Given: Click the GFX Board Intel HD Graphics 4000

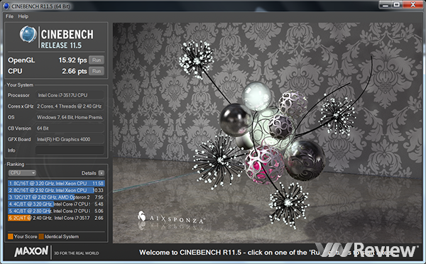Looking at the screenshot, I should [70, 139].
